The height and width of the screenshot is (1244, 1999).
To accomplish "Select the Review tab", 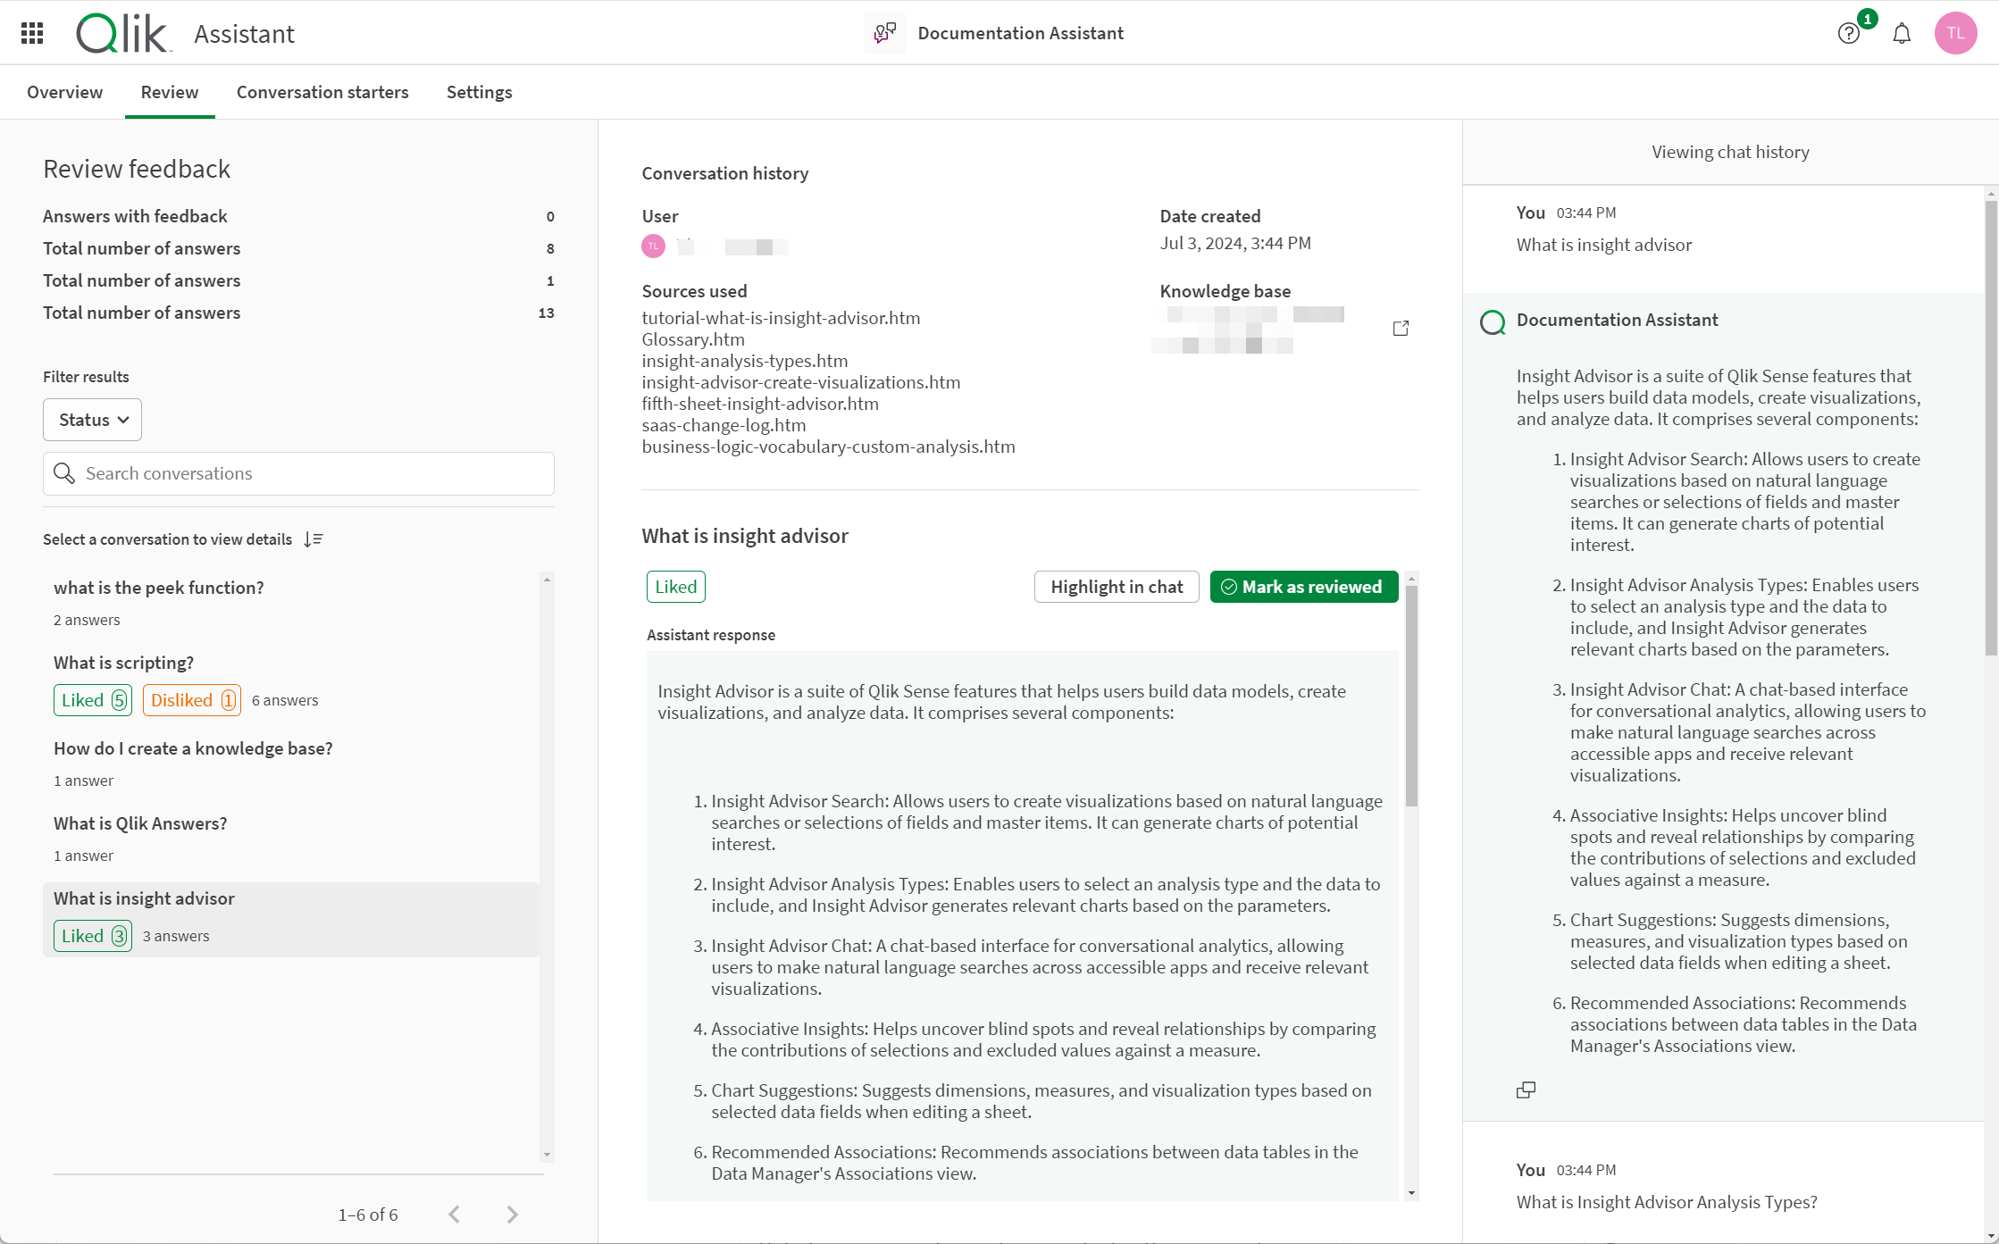I will tap(168, 92).
